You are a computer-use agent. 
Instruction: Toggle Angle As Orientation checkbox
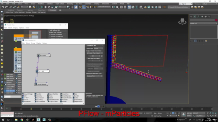(87, 72)
